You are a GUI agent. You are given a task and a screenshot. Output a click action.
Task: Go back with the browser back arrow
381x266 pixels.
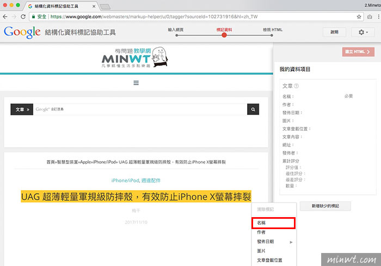5,17
